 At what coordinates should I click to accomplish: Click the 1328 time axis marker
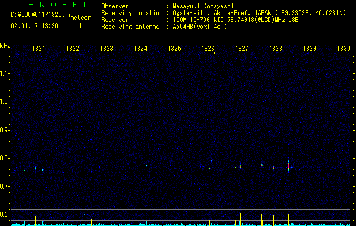276,49
